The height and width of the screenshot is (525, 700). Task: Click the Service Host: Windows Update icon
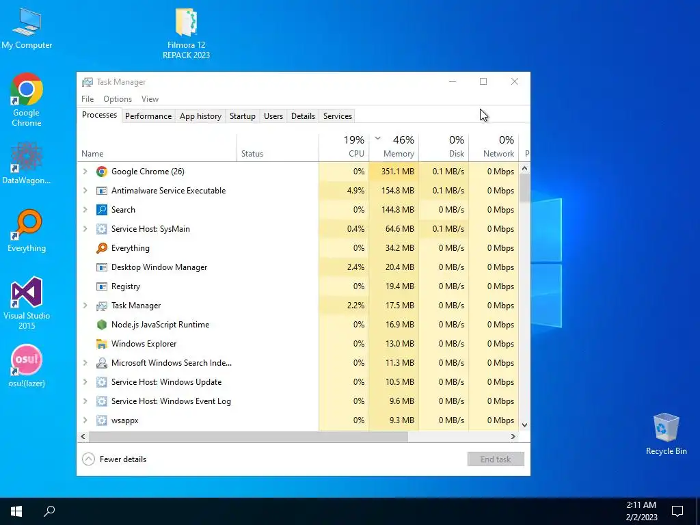tap(102, 382)
